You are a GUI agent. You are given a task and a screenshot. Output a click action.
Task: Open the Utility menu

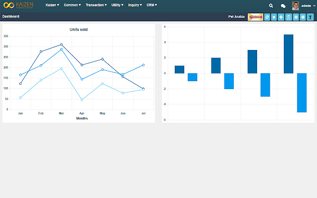pyautogui.click(x=117, y=5)
